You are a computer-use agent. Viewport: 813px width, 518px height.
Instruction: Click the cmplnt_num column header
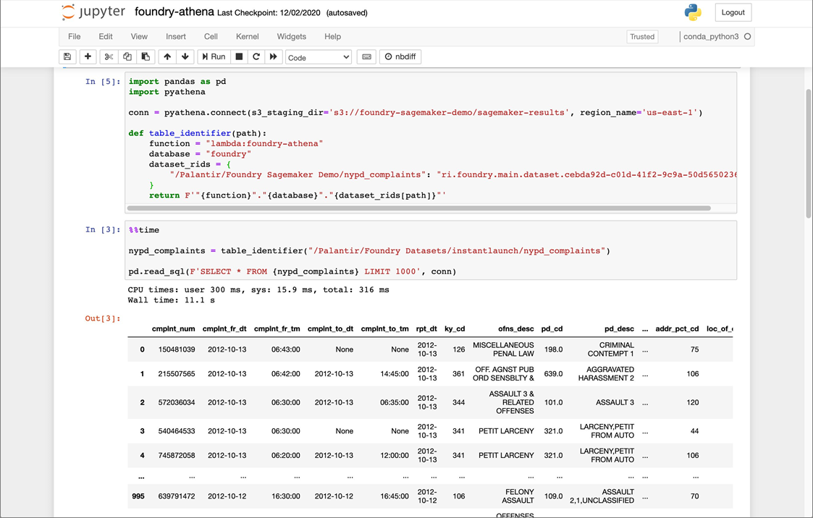[x=173, y=329]
